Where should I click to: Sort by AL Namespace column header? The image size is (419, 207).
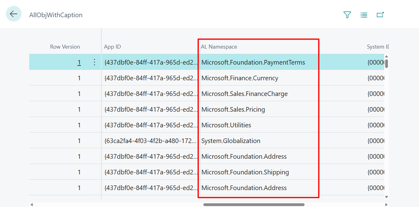click(x=219, y=47)
